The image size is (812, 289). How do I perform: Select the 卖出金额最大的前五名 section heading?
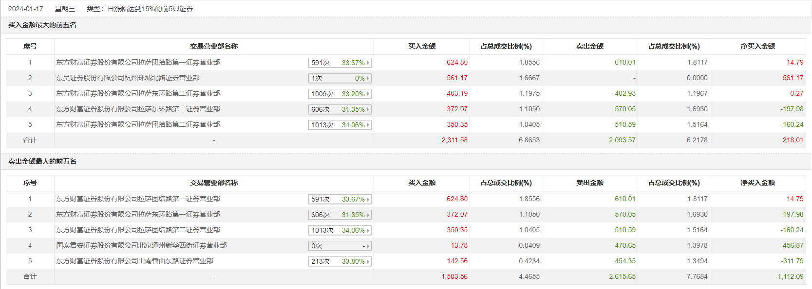(x=42, y=161)
